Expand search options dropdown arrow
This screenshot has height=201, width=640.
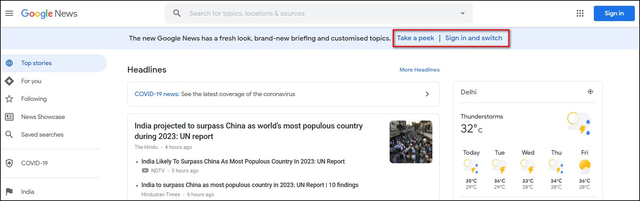click(462, 13)
